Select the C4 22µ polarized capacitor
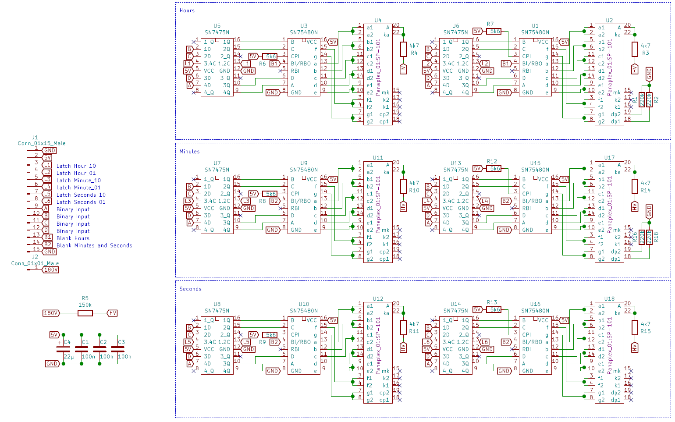The width and height of the screenshot is (675, 422). click(x=63, y=349)
